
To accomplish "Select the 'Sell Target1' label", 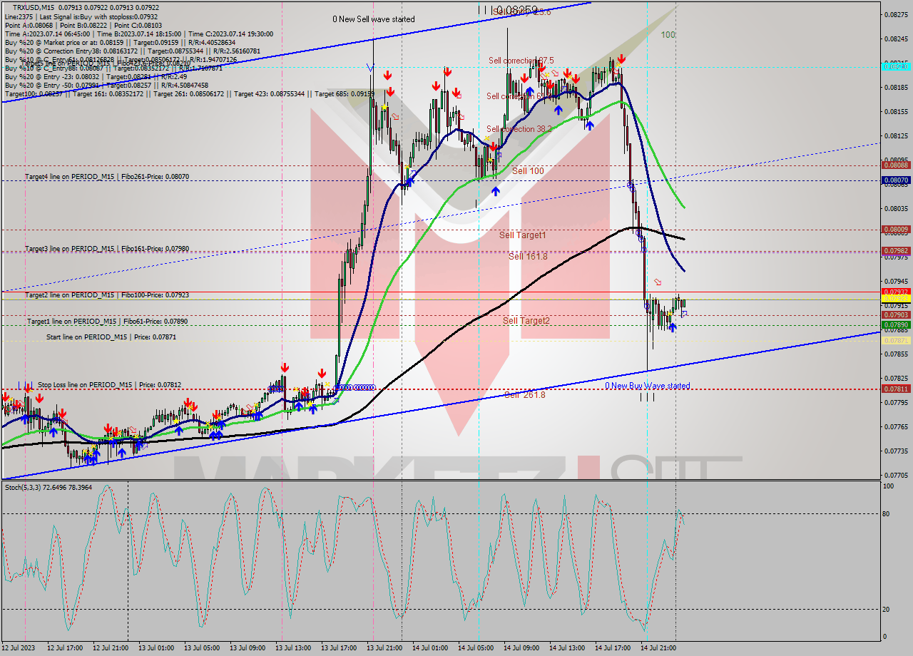I will coord(523,235).
